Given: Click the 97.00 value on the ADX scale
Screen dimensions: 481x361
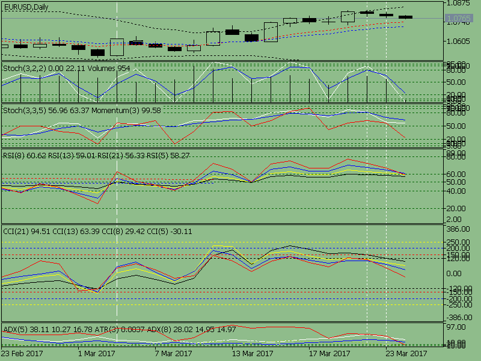Looking at the screenshot, I should (x=456, y=327).
